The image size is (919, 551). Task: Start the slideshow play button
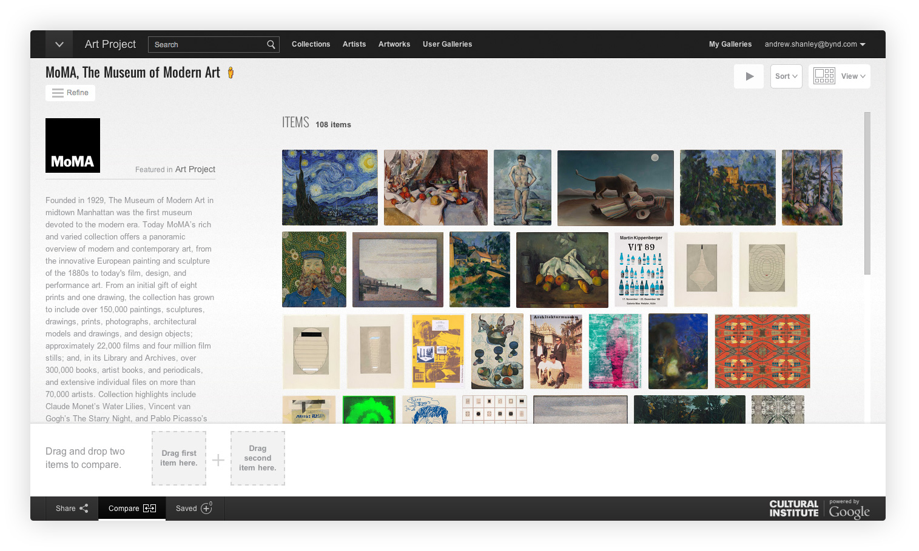[749, 76]
